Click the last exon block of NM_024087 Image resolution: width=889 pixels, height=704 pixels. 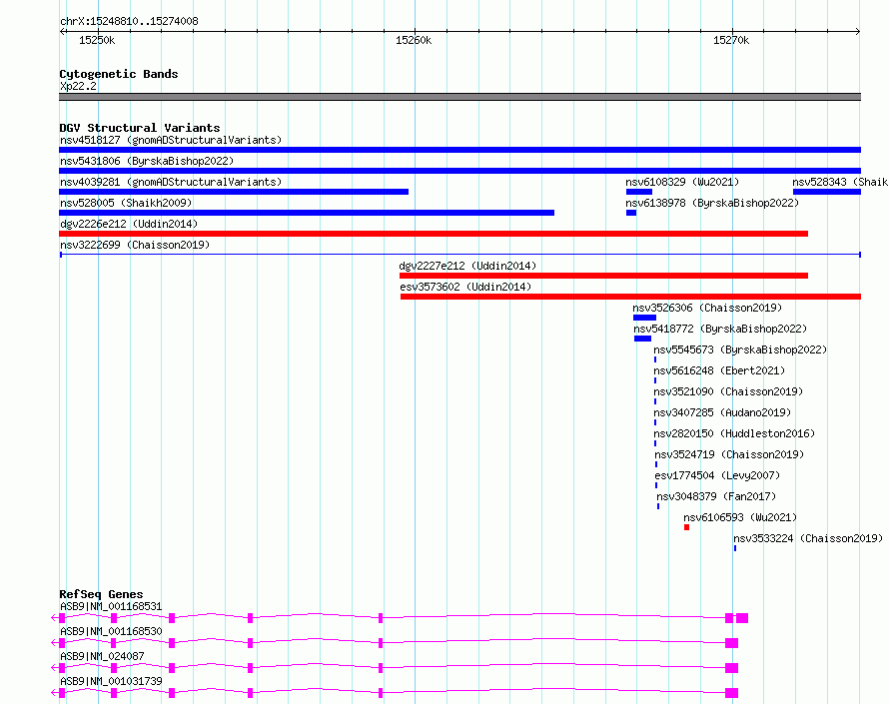tap(731, 668)
